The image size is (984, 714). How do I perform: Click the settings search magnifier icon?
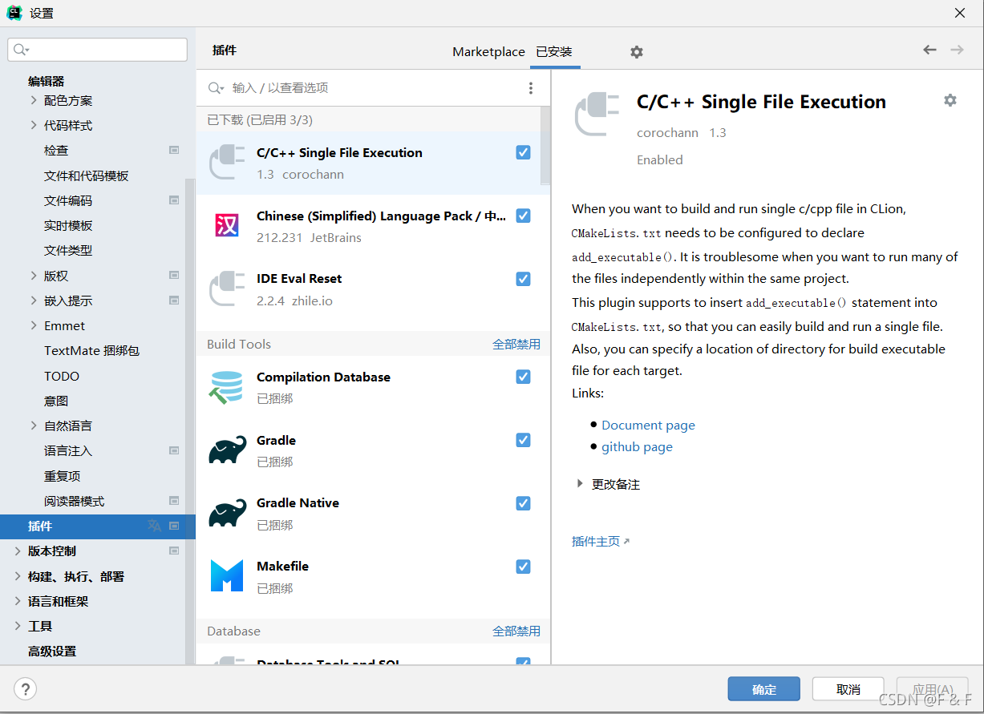(x=22, y=50)
